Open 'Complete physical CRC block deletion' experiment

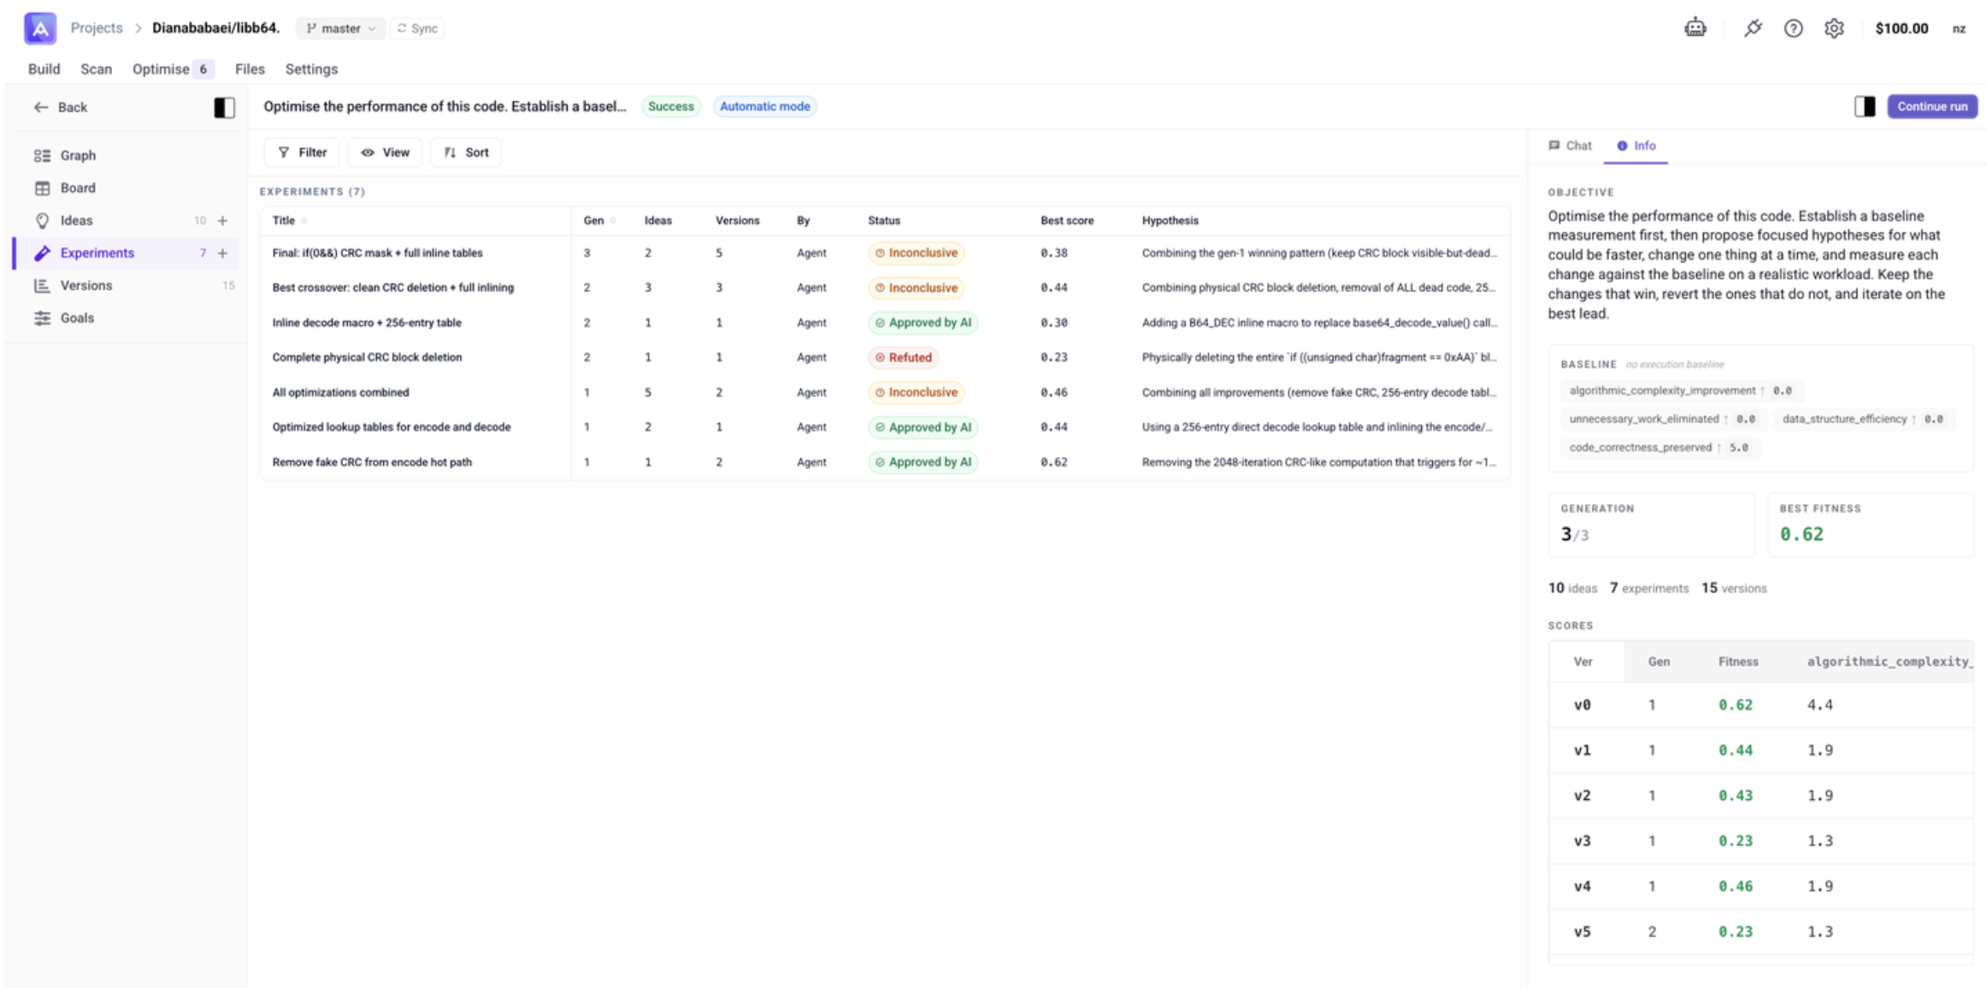[367, 356]
